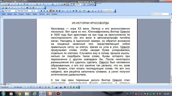Click the Paste clipboard icon

click(37, 5)
